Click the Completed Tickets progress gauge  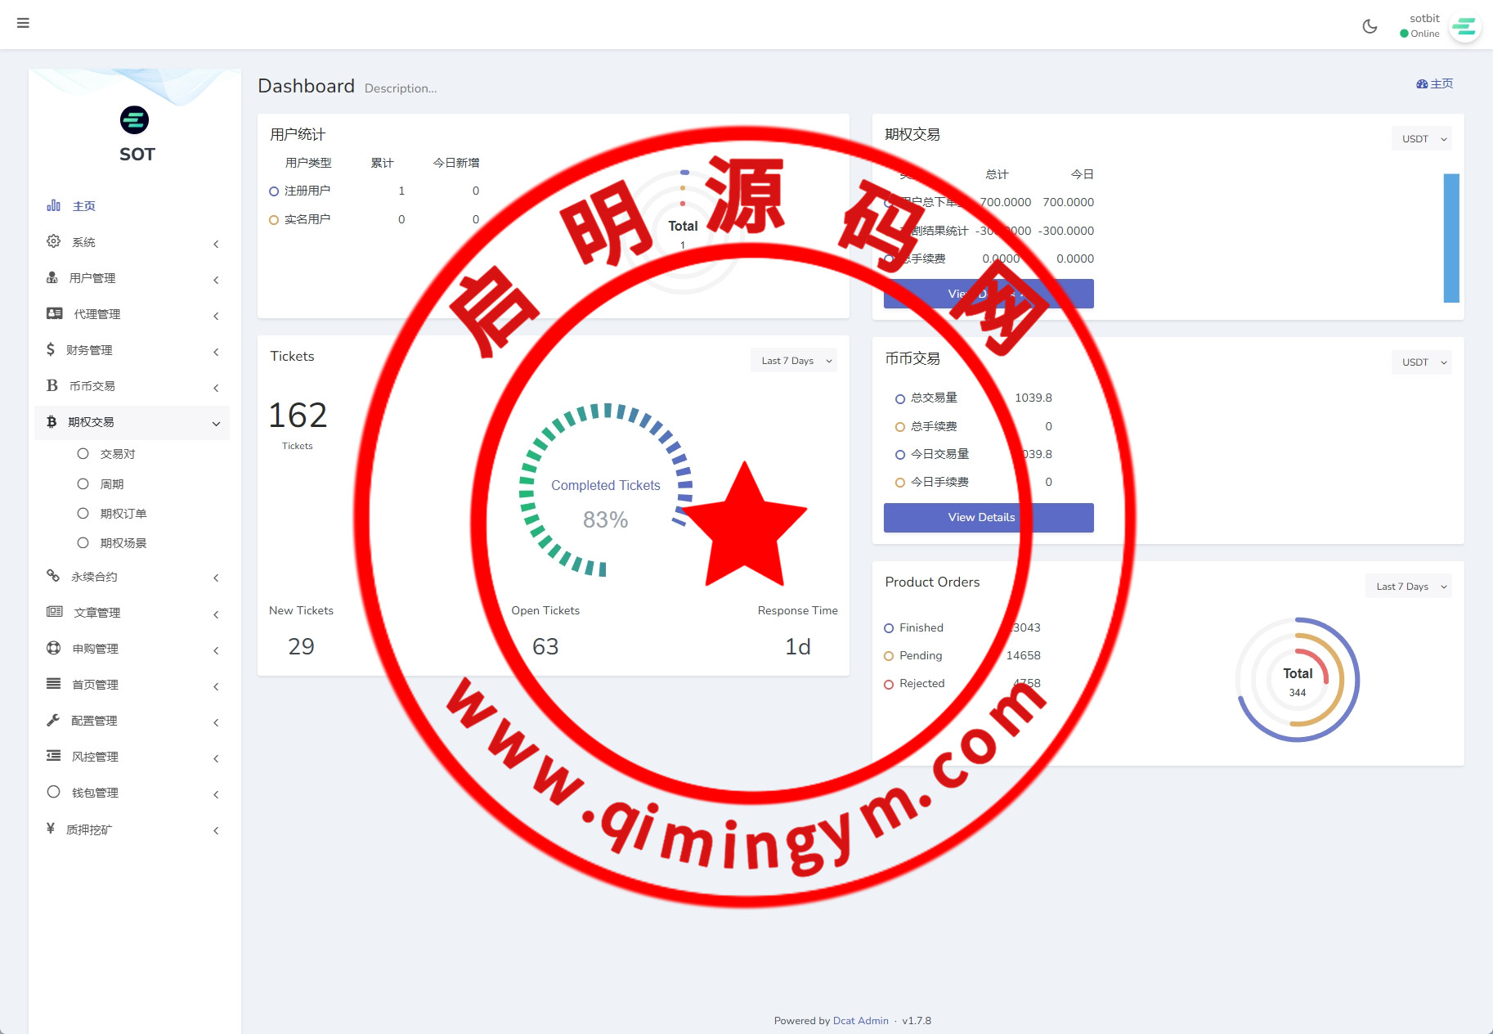[x=605, y=491]
